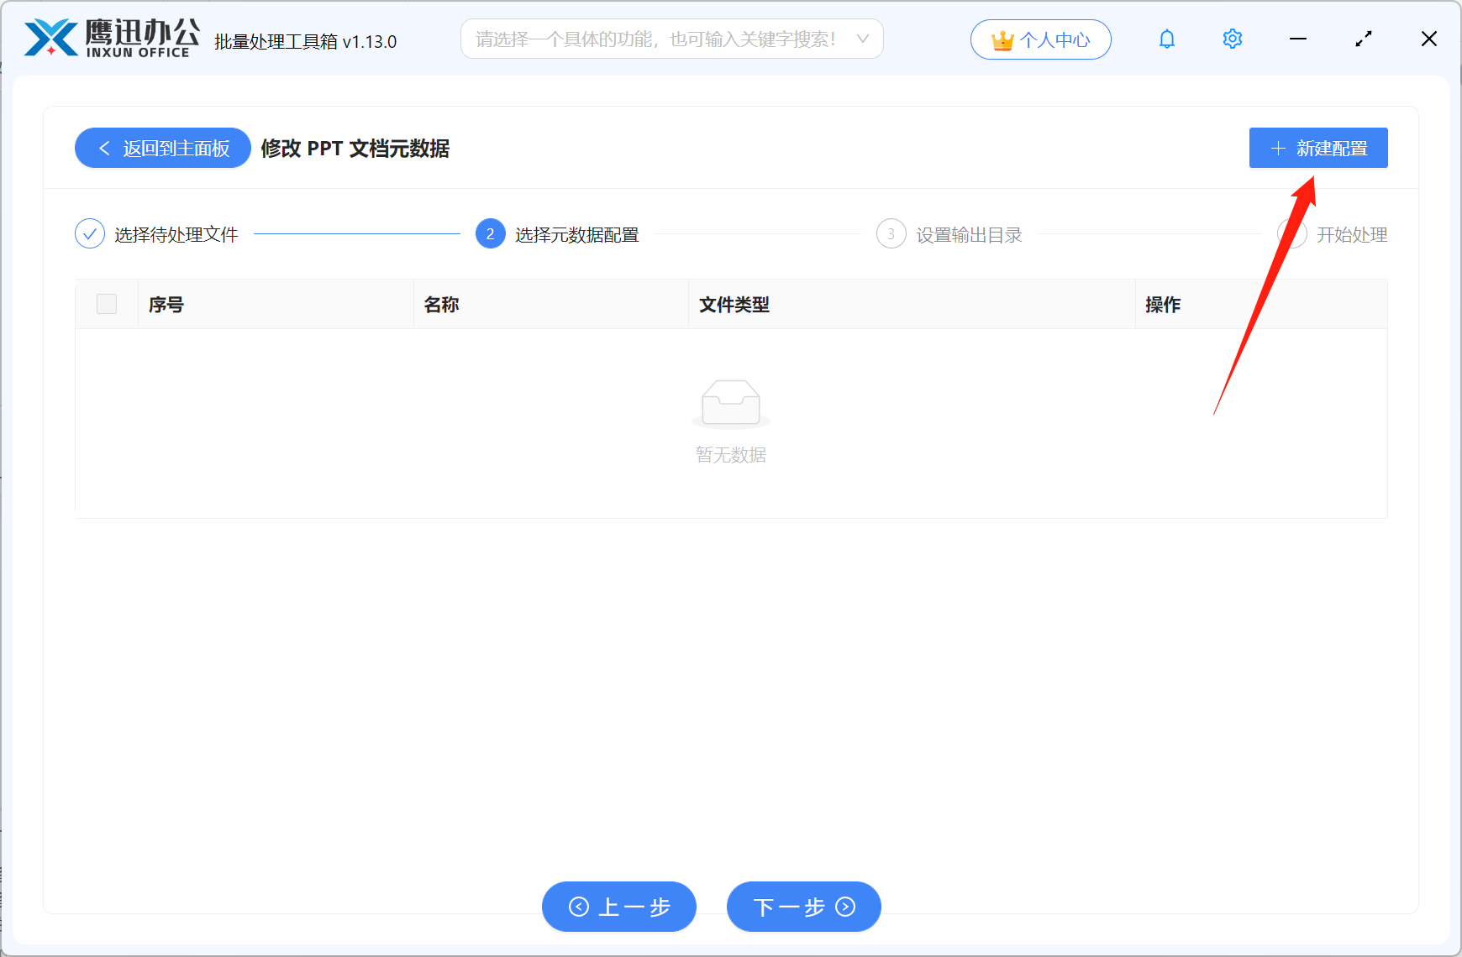Toggle the select-all checkbox in the table header
Screen dimensions: 1462x957
coord(107,304)
